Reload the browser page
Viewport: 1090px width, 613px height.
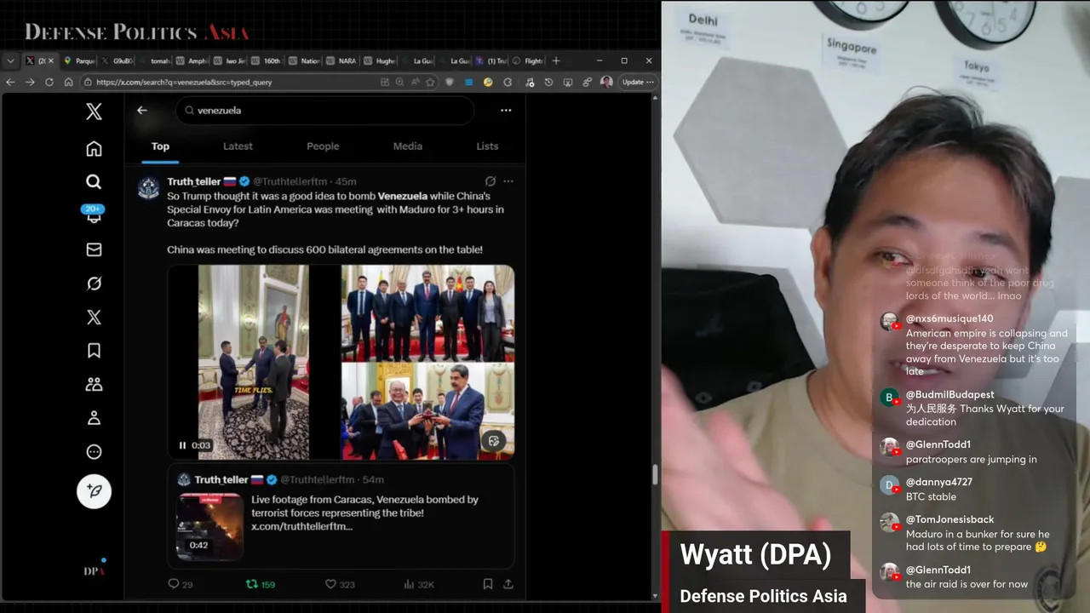[49, 82]
